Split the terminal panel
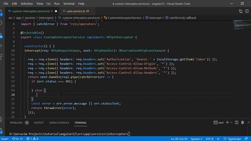This screenshot has width=251, height=141. click(x=236, y=123)
